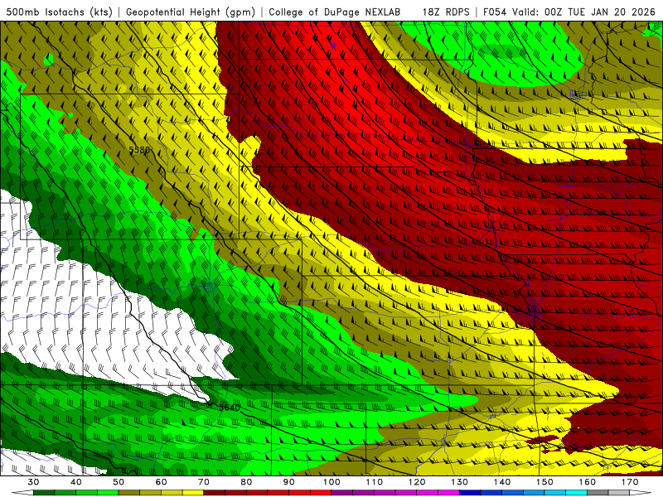This screenshot has height=497, width=663.
Task: Click the legend value 150
Action: [544, 482]
